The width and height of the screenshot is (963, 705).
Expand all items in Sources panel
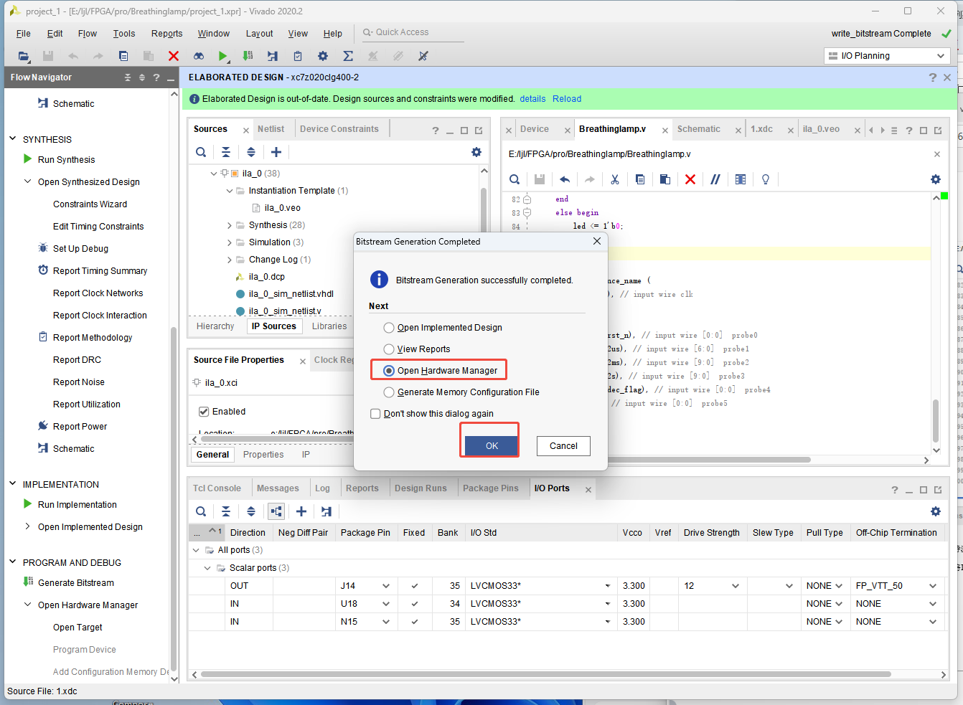[x=251, y=152]
